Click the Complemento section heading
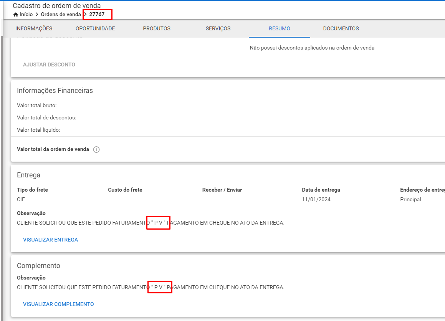 39,266
